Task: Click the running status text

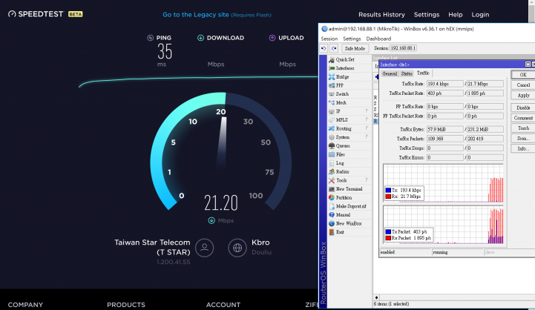Action: click(x=440, y=252)
